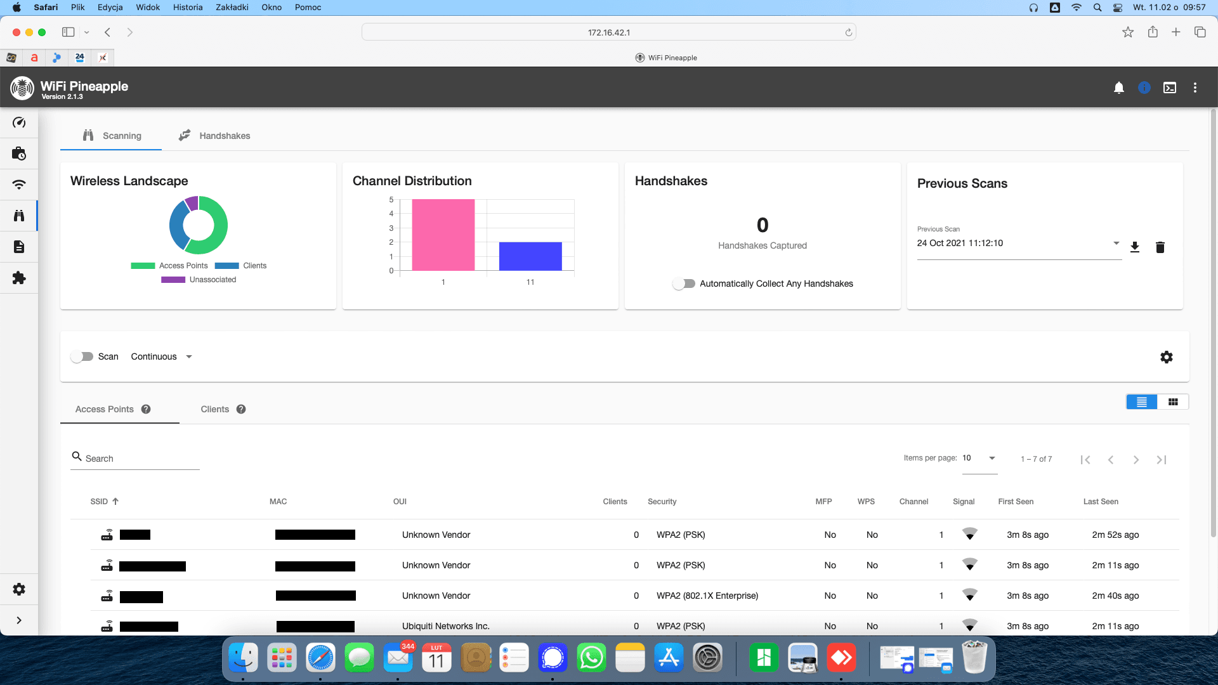The width and height of the screenshot is (1218, 685).
Task: Open Modules puzzle piece icon in sidebar
Action: [19, 278]
